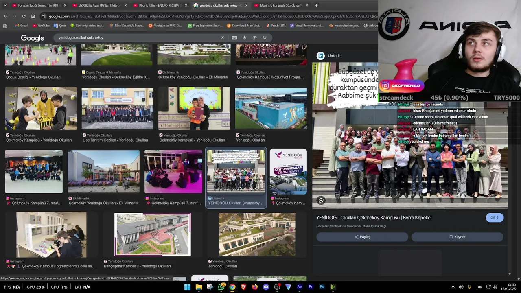This screenshot has height=293, width=521.
Task: Open the tab search dropdown arrow
Action: pyautogui.click(x=5, y=5)
